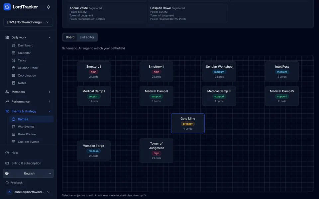Click the Base Planner grid icon
Screen dimensions: 319x199
13,134
